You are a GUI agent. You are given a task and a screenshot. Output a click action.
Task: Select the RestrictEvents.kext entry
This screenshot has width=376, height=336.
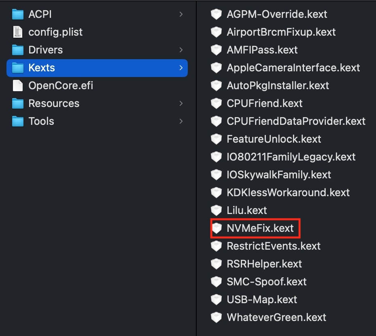(274, 246)
